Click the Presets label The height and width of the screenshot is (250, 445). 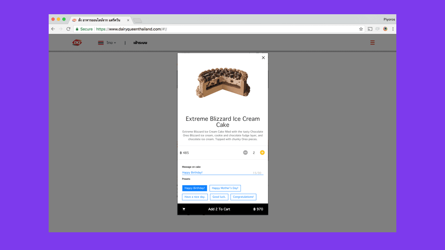tap(186, 179)
